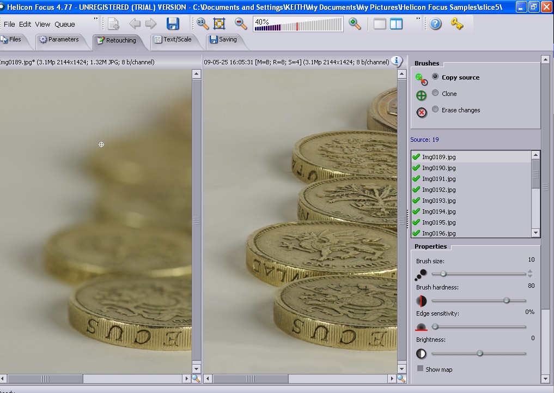This screenshot has width=554, height=393.
Task: Click the info icon above result image
Action: pos(397,62)
